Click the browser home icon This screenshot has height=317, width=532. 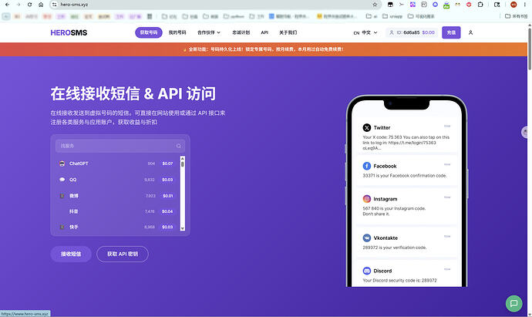41,5
